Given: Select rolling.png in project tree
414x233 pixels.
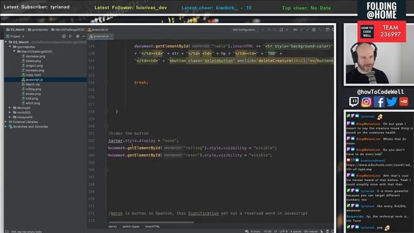Looking at the screenshot, I should click(33, 89).
